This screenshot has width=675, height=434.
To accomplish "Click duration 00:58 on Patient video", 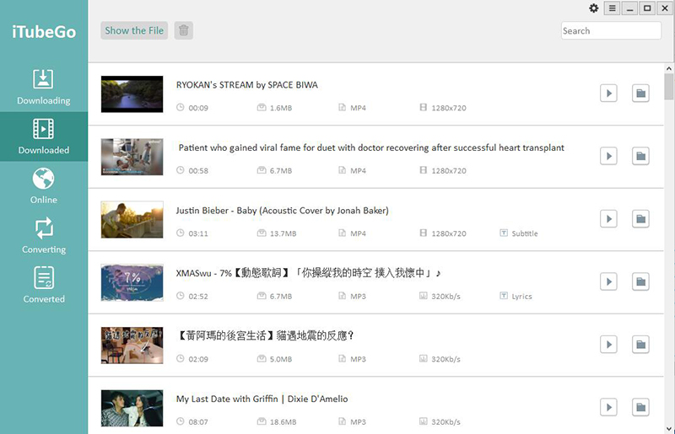I will click(x=192, y=171).
